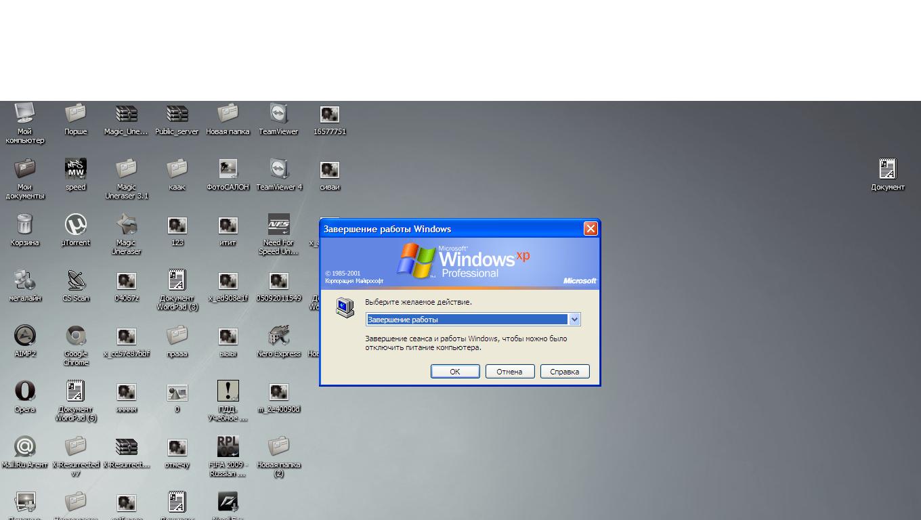Image resolution: width=921 pixels, height=520 pixels.
Task: Open the Завершение работы action dropdown
Action: click(574, 320)
